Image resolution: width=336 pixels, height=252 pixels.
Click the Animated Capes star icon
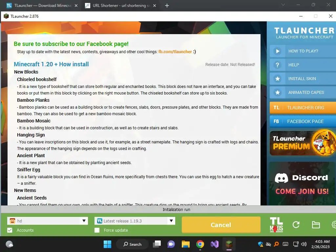pyautogui.click(x=278, y=92)
